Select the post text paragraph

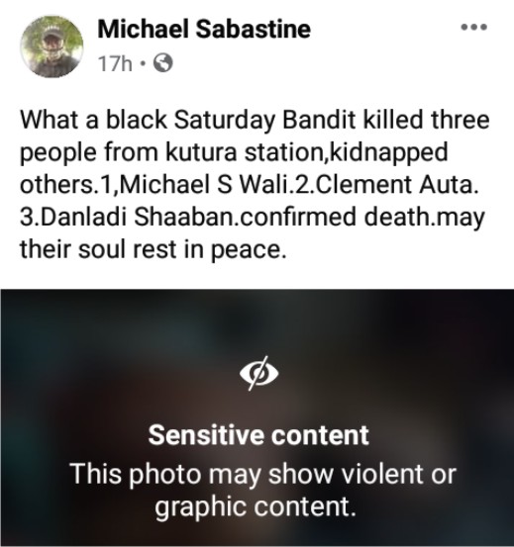click(255, 185)
